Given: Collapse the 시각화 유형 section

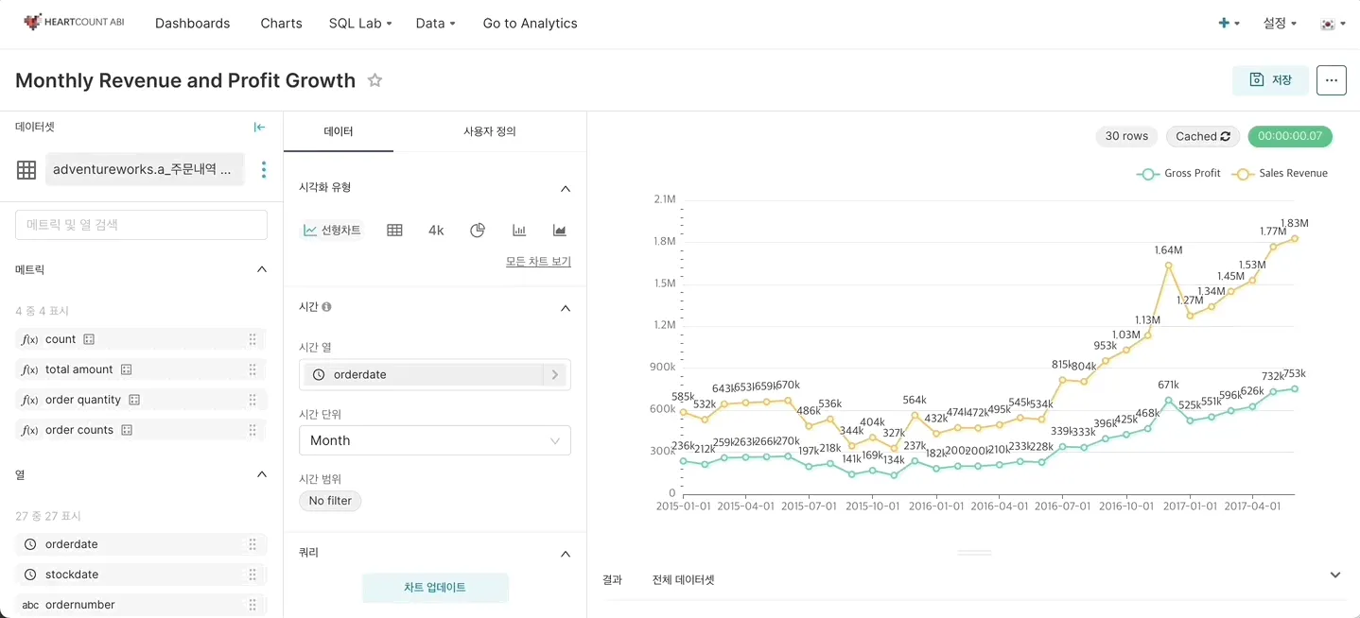Looking at the screenshot, I should 566,188.
